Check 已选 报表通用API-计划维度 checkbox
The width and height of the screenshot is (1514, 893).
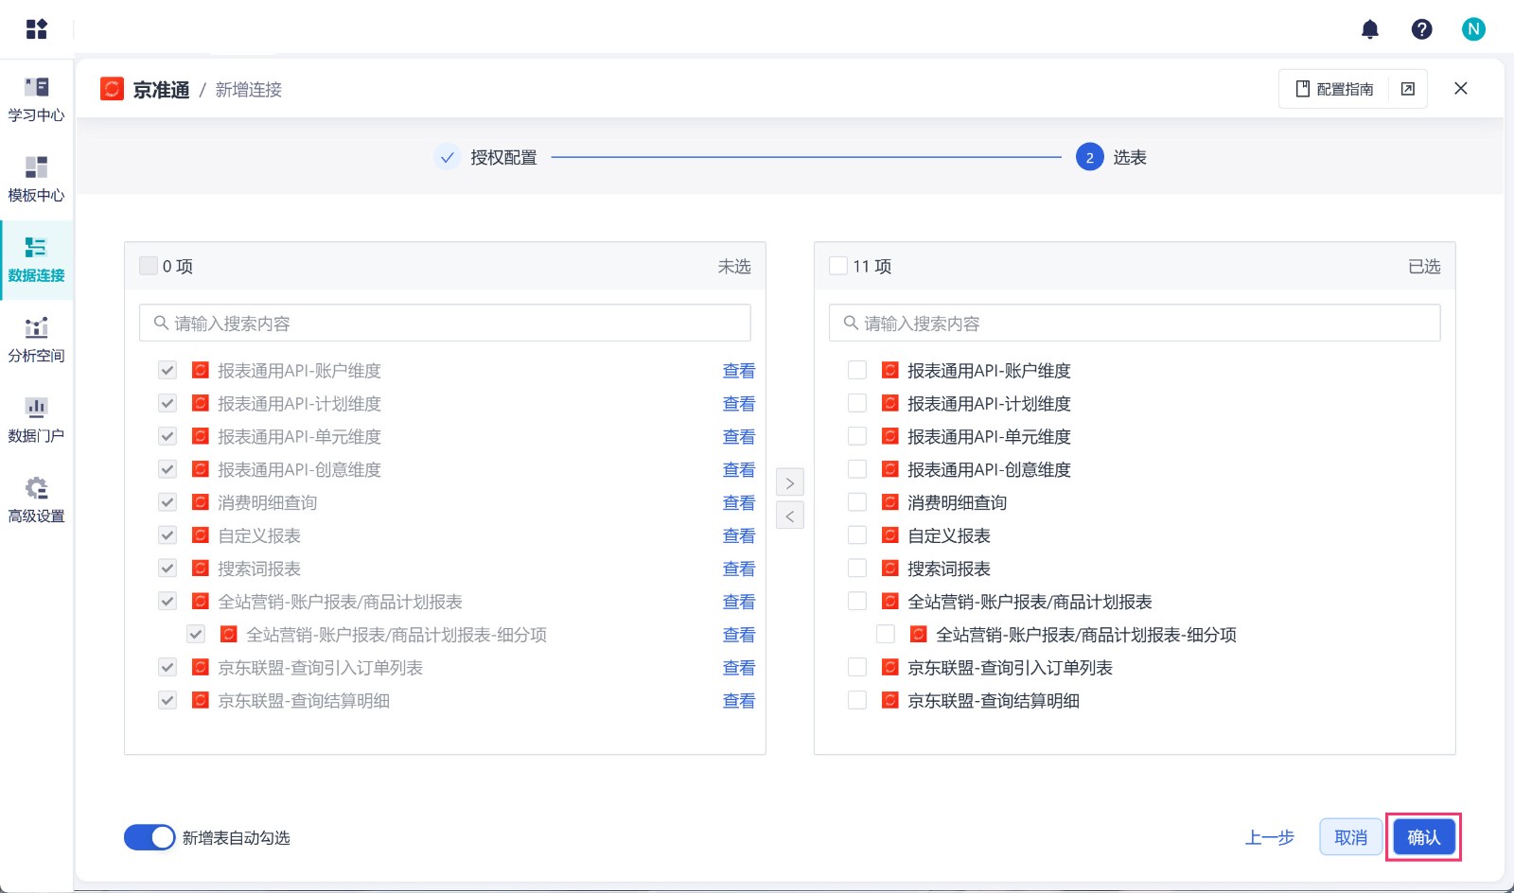point(857,403)
